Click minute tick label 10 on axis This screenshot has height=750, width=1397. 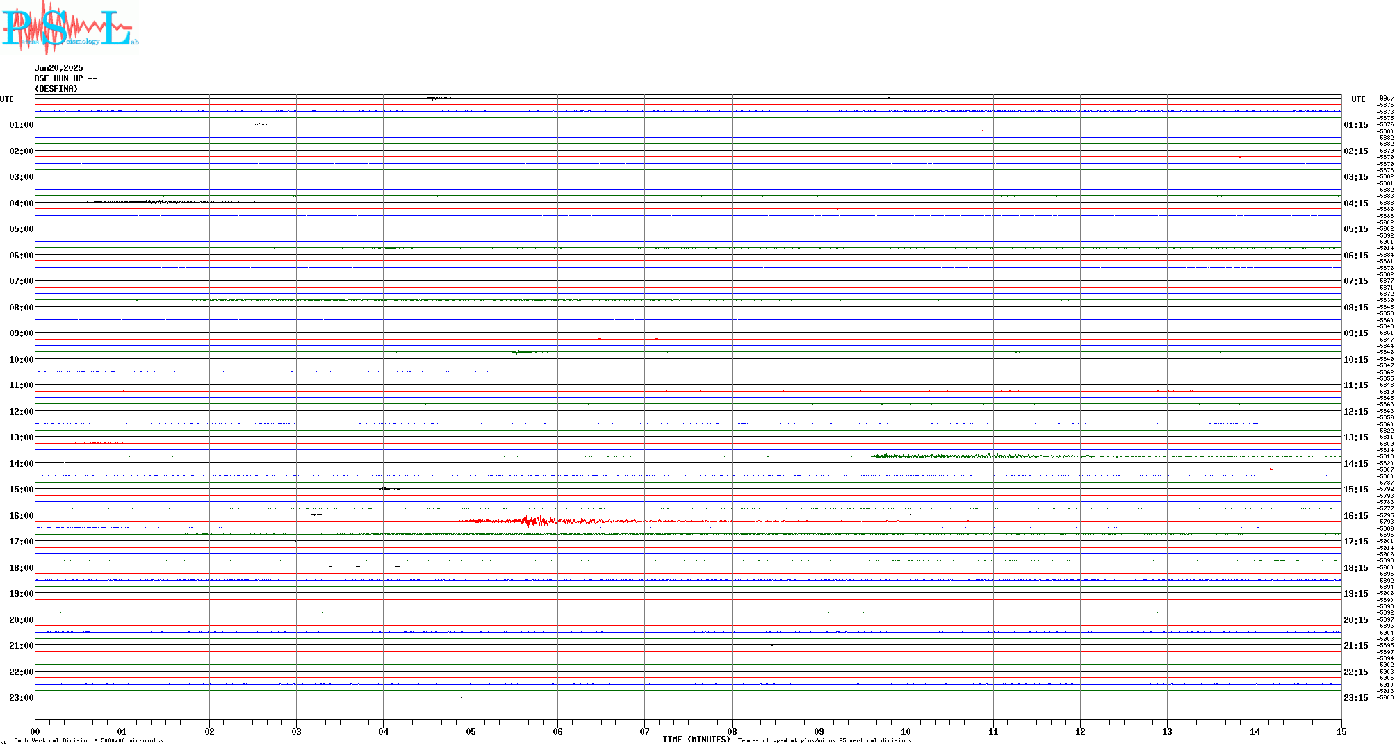(906, 731)
